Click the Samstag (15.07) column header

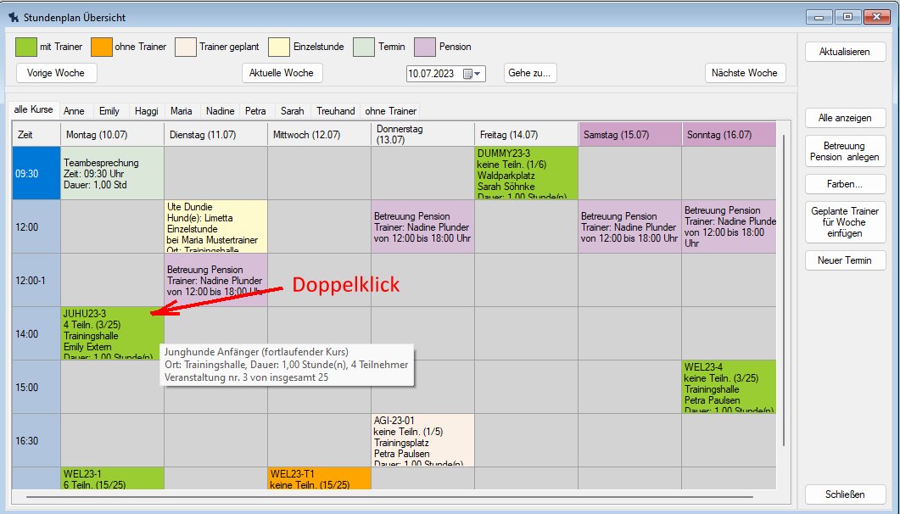629,135
